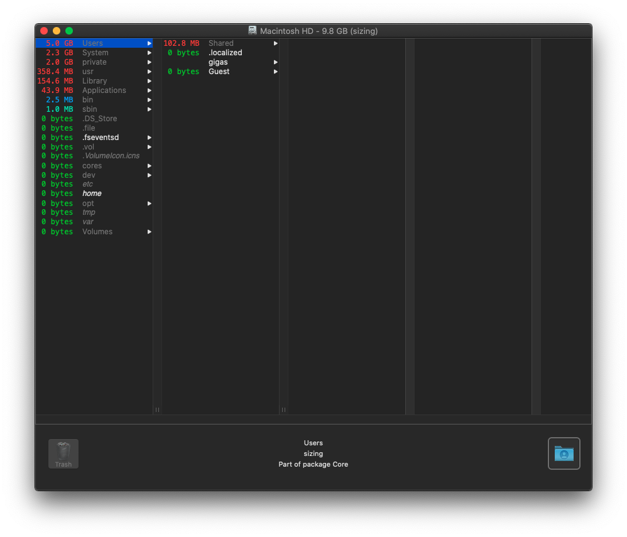Select the tmp entry
The width and height of the screenshot is (627, 537).
pyautogui.click(x=89, y=212)
